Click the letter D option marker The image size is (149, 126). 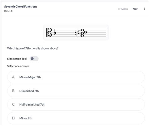[x=13, y=118]
